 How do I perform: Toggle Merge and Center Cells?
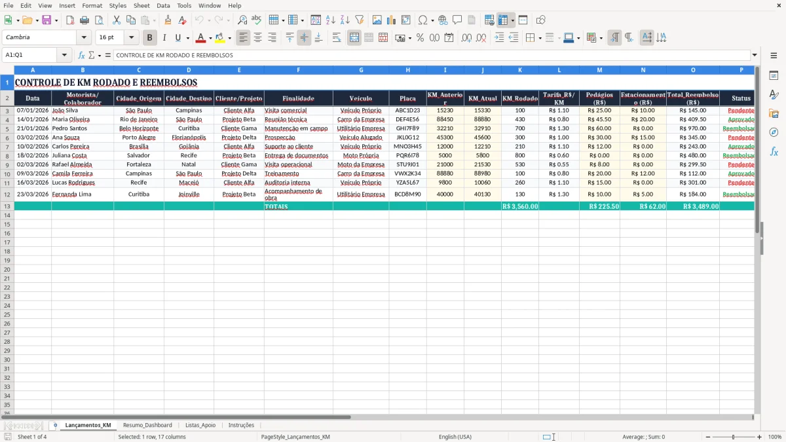click(354, 38)
